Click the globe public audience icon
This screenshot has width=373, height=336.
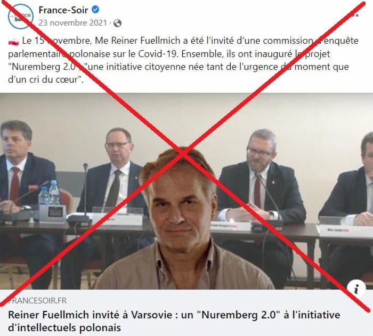click(118, 23)
